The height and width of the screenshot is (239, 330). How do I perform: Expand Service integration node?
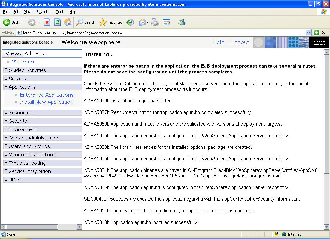[6, 171]
